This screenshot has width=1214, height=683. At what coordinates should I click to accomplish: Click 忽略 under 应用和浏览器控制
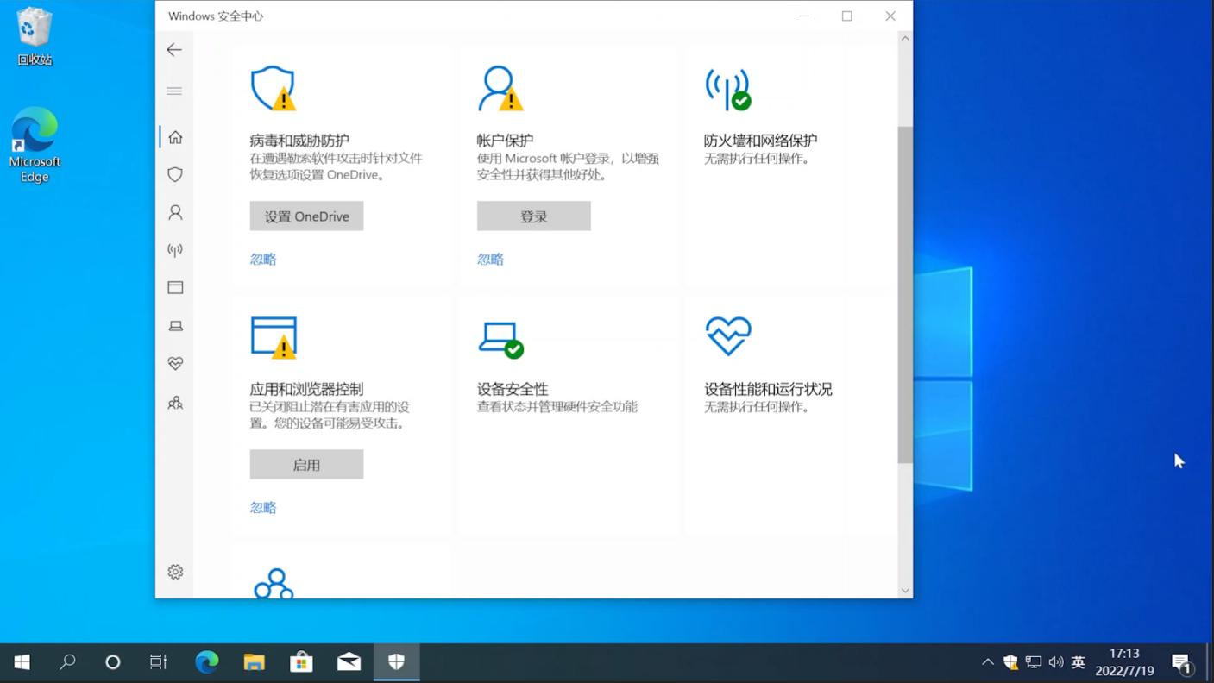pyautogui.click(x=262, y=507)
